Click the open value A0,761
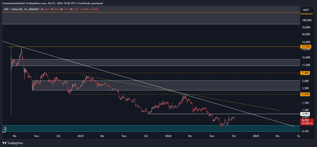Screen dimensions: 317x147 (45, 9)
